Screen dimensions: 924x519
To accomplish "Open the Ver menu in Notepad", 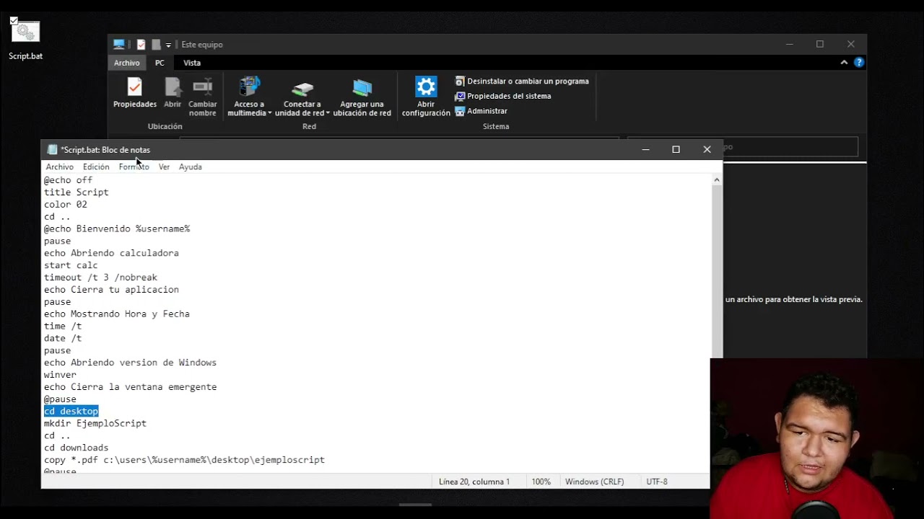I will 164,167.
